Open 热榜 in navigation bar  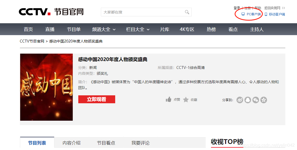coord(211,29)
